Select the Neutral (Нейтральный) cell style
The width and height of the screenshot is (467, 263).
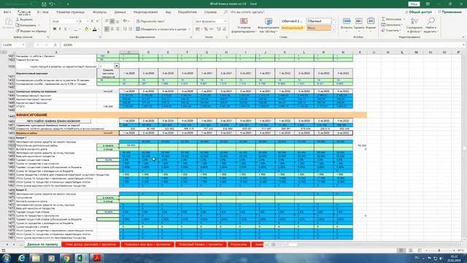[292, 28]
